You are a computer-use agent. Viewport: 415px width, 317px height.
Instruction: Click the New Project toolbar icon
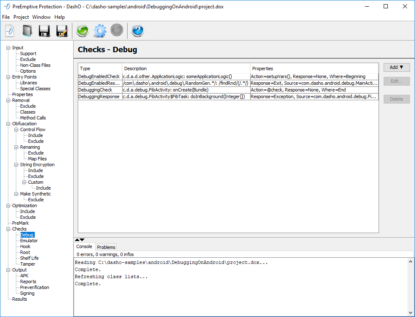(x=10, y=31)
